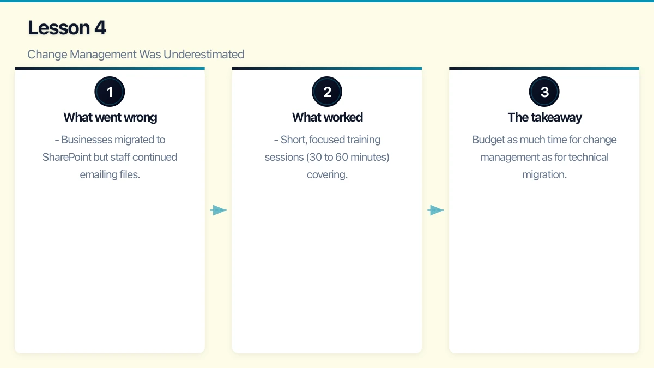Select the second arrow connector icon
Screen dimensions: 654x368
[x=436, y=209]
